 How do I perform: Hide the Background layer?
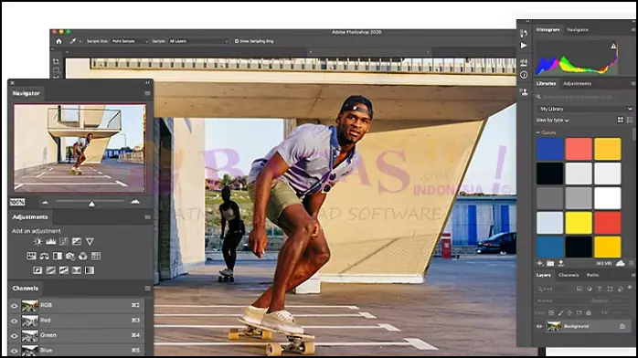point(539,326)
